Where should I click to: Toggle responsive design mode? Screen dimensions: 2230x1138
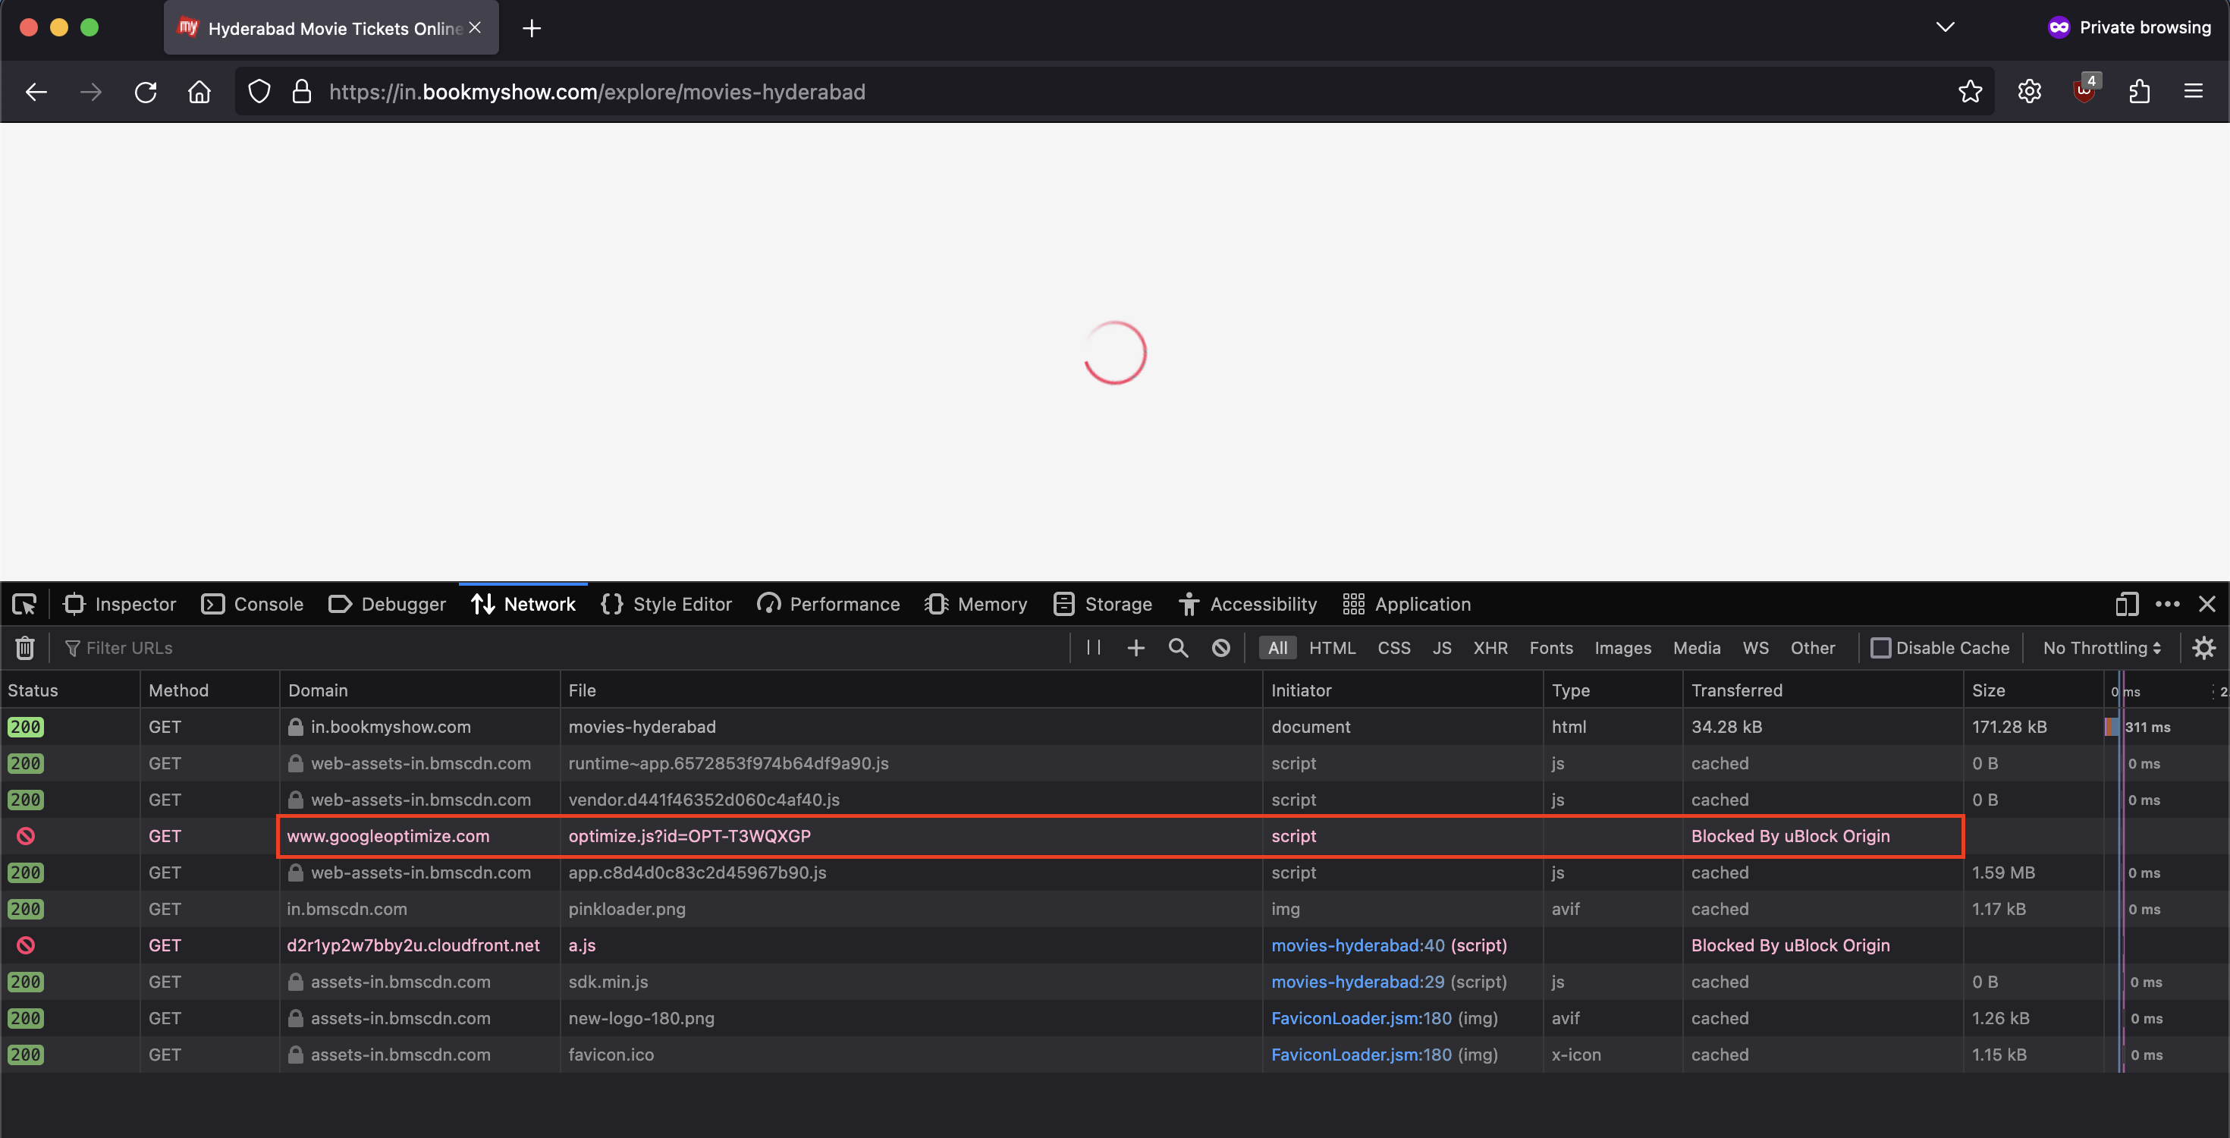2126,604
